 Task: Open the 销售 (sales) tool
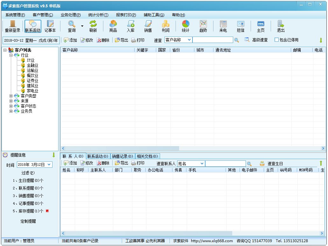pos(148,26)
